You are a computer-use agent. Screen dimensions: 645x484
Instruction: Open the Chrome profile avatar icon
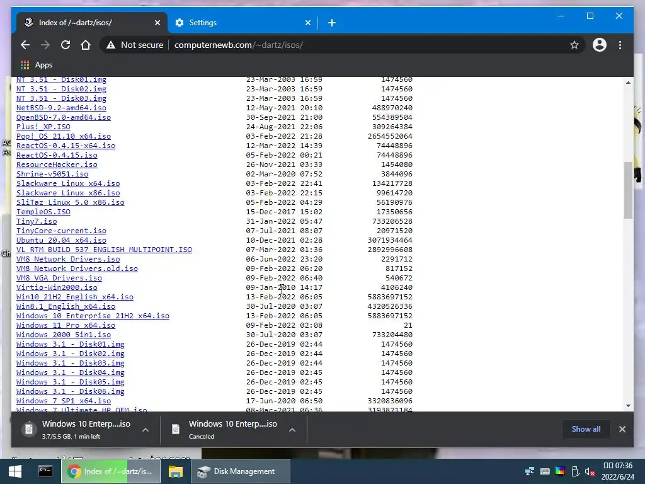point(600,45)
